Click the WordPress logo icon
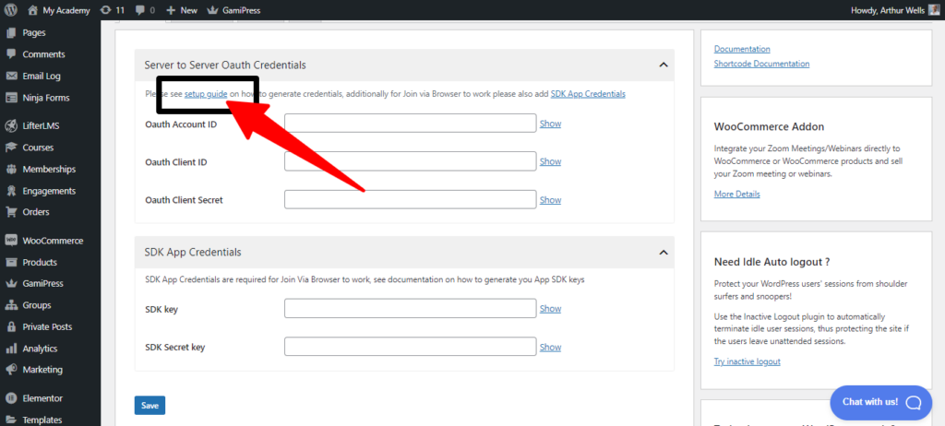The width and height of the screenshot is (945, 426). (x=10, y=10)
